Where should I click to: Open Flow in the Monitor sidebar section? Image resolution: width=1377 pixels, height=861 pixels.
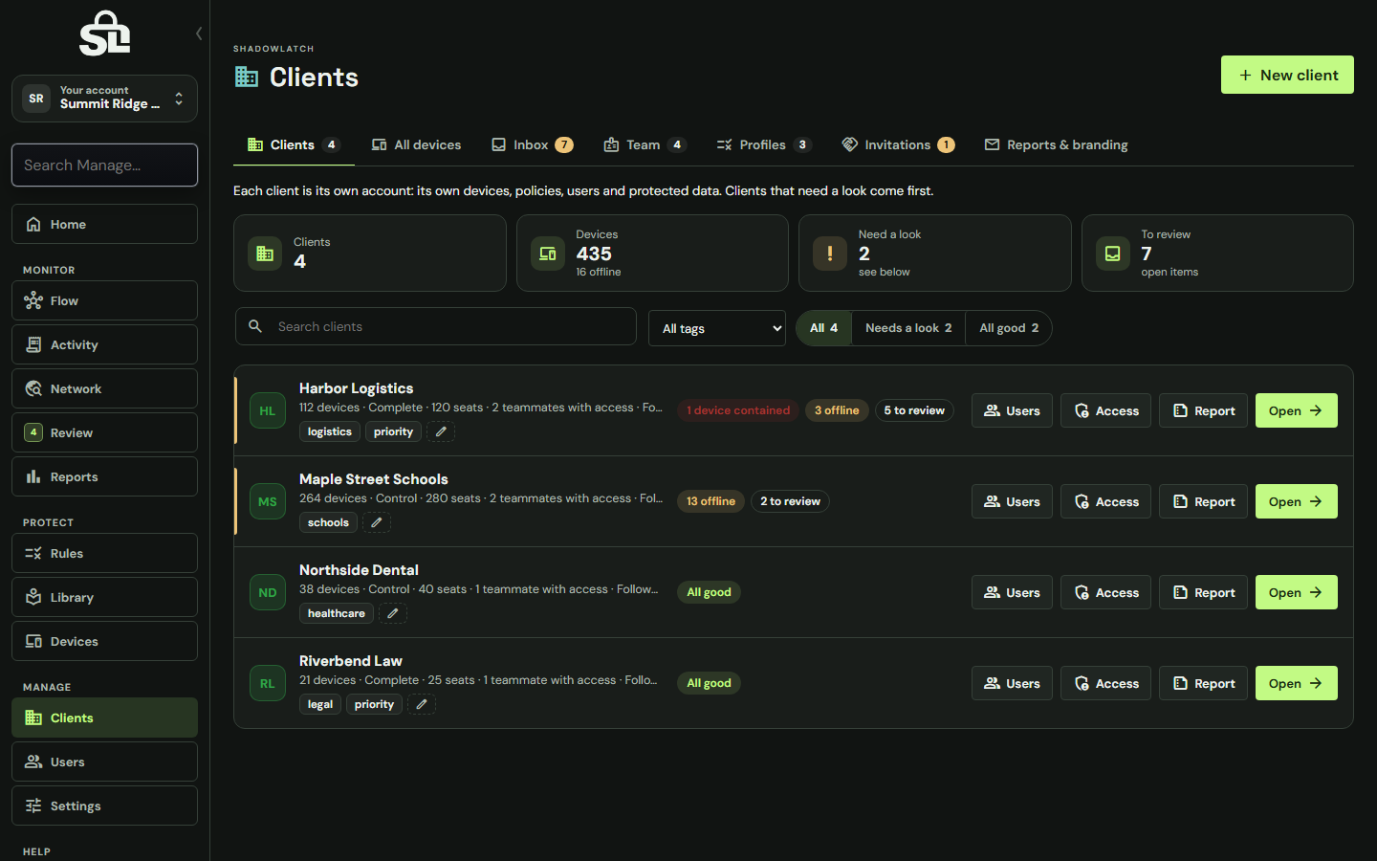coord(104,300)
